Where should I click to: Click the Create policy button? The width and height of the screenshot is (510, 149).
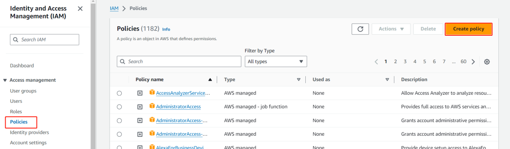click(469, 29)
